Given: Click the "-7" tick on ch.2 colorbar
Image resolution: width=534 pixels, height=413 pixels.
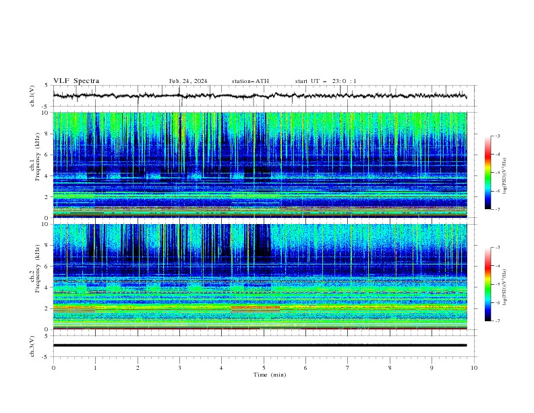Looking at the screenshot, I should [x=497, y=321].
